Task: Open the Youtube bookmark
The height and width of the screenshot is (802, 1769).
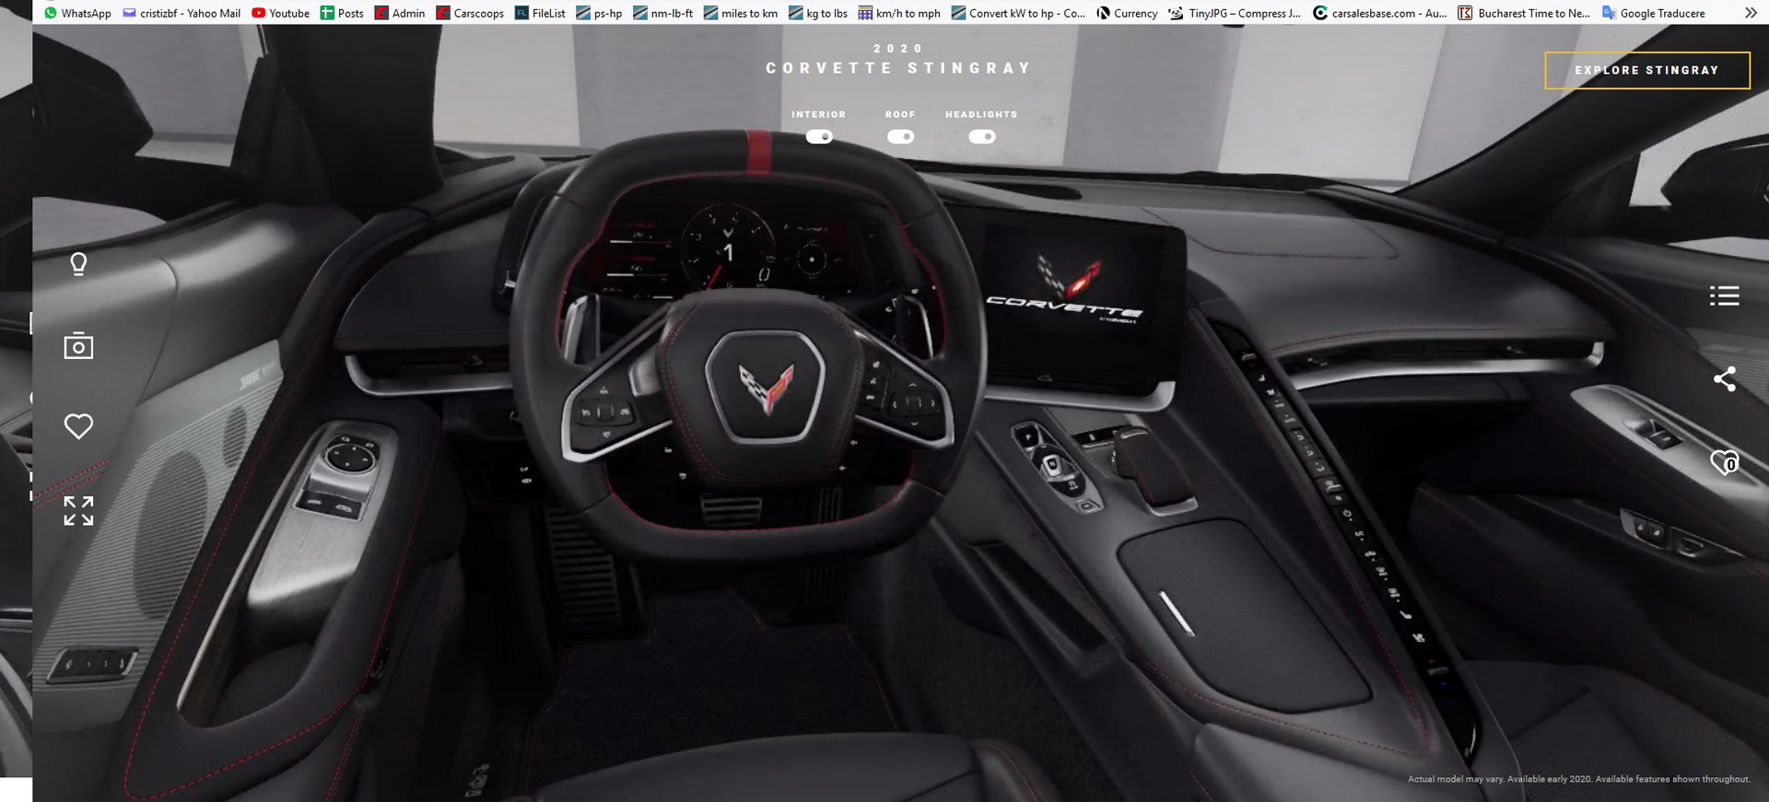Action: click(x=280, y=13)
